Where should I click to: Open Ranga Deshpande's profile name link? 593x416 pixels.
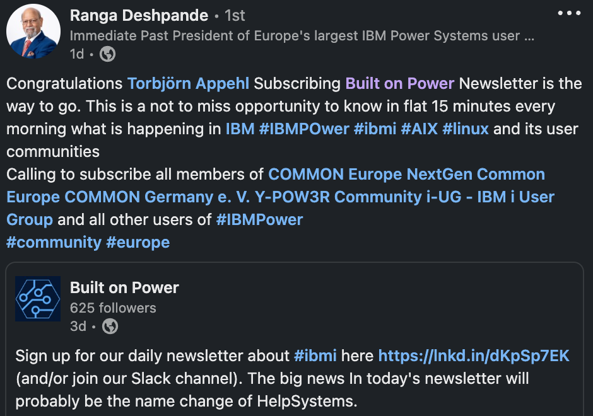(x=139, y=16)
